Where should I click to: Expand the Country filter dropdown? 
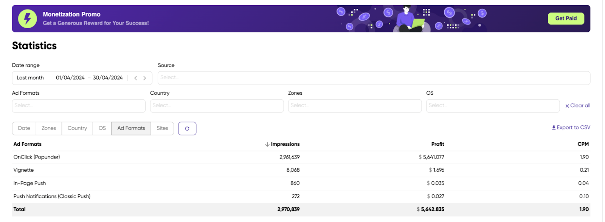pyautogui.click(x=217, y=106)
